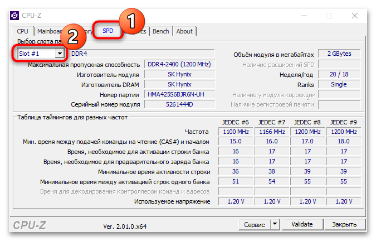Open the CPU tab
376x241 pixels.
[x=22, y=31]
